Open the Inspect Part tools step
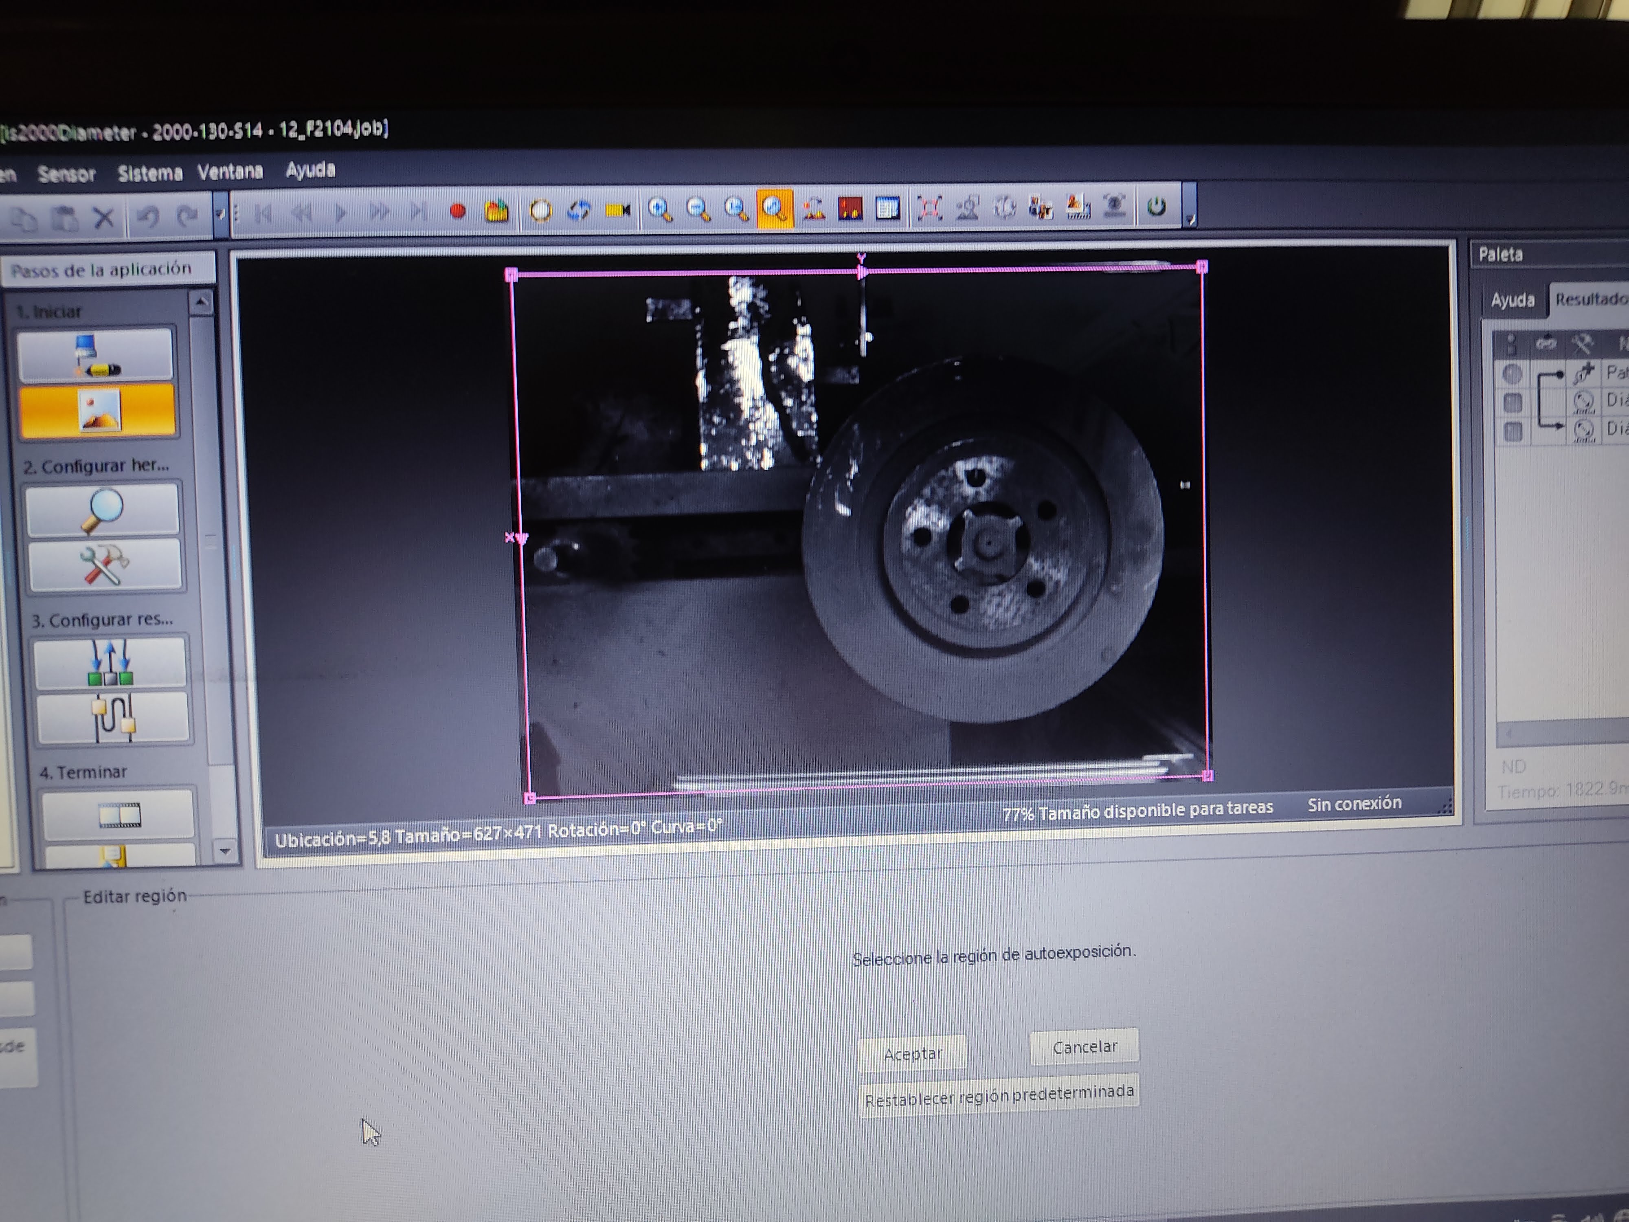The image size is (1629, 1222). pos(105,565)
